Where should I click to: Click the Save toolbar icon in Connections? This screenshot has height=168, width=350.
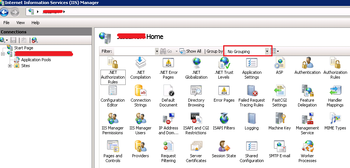coord(13,40)
